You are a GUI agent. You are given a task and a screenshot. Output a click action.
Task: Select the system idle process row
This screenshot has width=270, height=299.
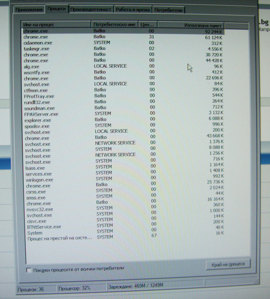pos(60,238)
